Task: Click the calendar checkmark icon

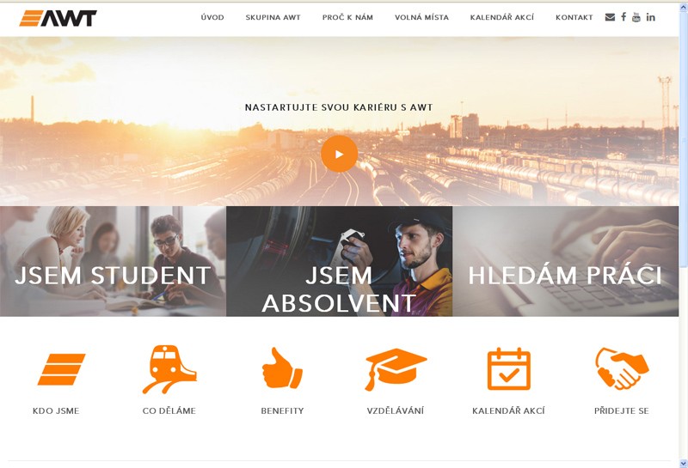Action: [509, 369]
